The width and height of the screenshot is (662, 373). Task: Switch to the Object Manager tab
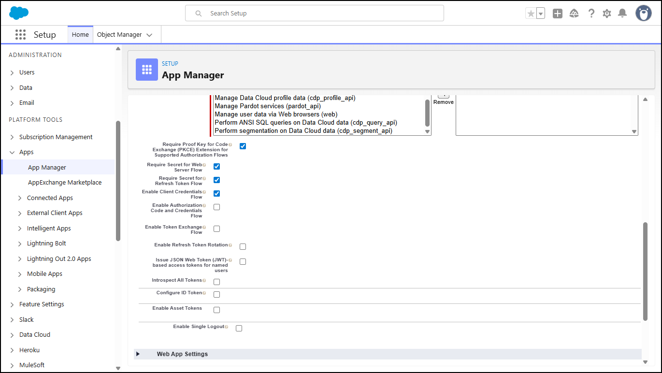click(119, 35)
